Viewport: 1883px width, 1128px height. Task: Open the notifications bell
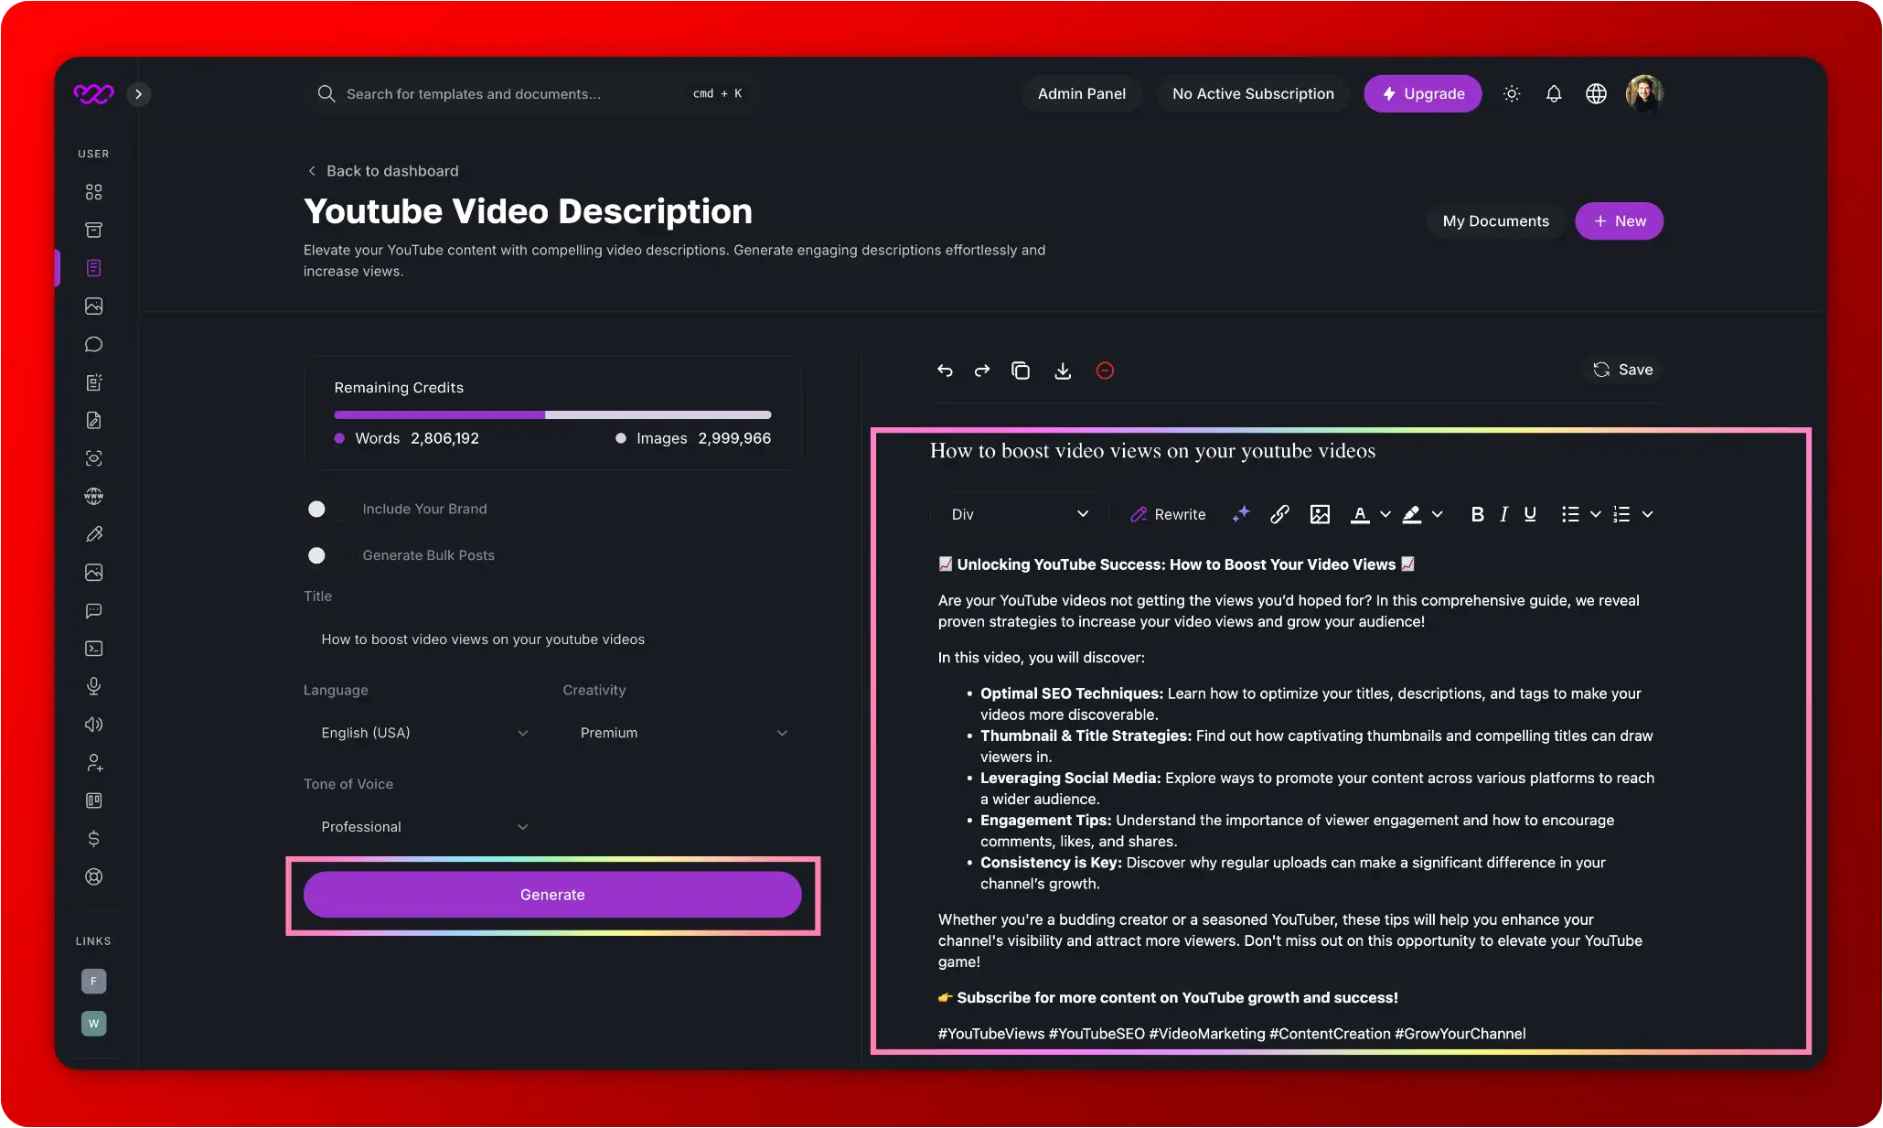coord(1554,93)
